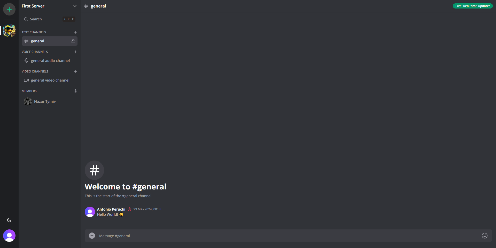
Task: Open manage members gear icon
Action: 75,91
